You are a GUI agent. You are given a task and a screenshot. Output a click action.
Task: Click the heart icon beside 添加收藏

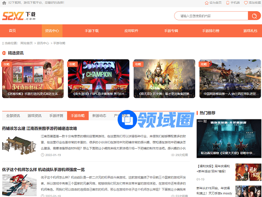246,3
